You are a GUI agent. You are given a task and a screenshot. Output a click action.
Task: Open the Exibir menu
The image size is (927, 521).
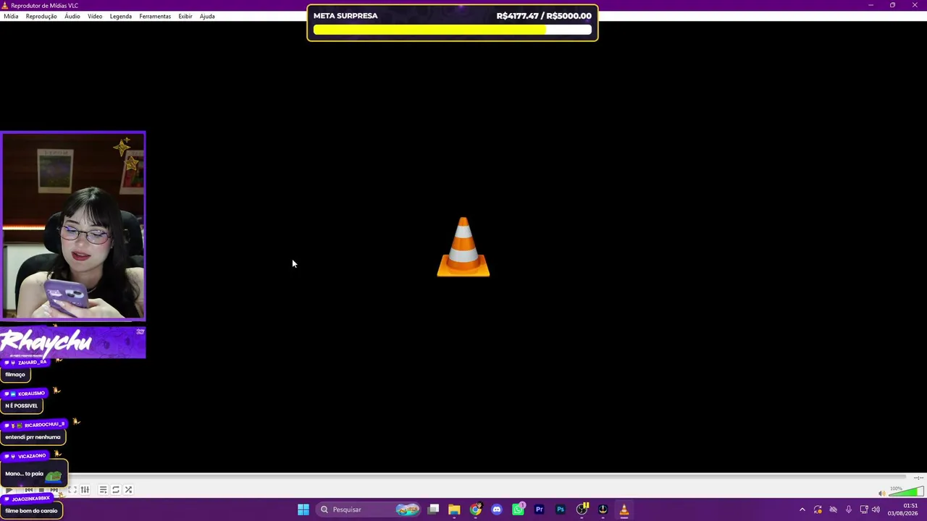(185, 16)
